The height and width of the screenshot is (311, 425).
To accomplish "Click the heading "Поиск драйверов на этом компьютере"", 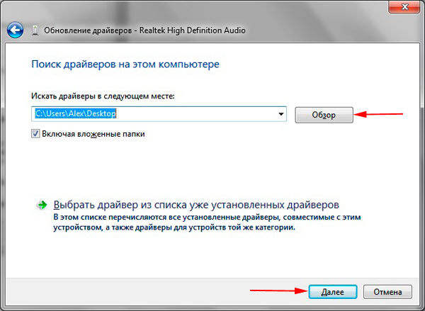I will [x=125, y=64].
